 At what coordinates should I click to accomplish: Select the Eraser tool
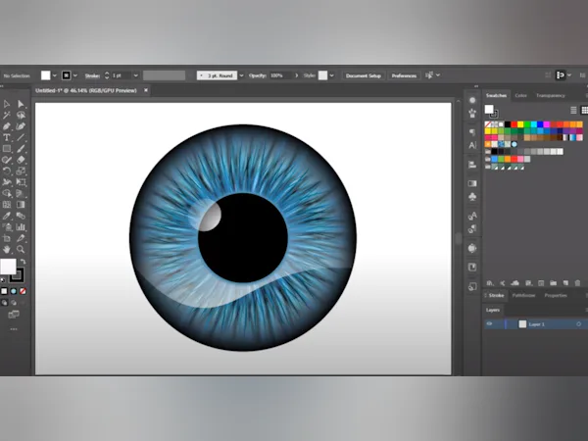point(21,160)
